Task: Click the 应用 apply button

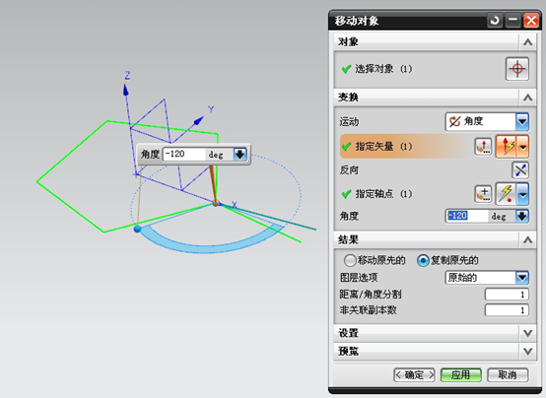Action: tap(461, 375)
